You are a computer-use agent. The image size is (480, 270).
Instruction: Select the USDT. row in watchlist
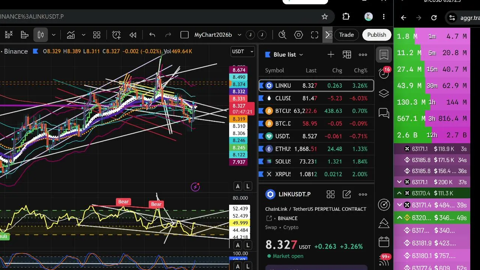(316, 136)
